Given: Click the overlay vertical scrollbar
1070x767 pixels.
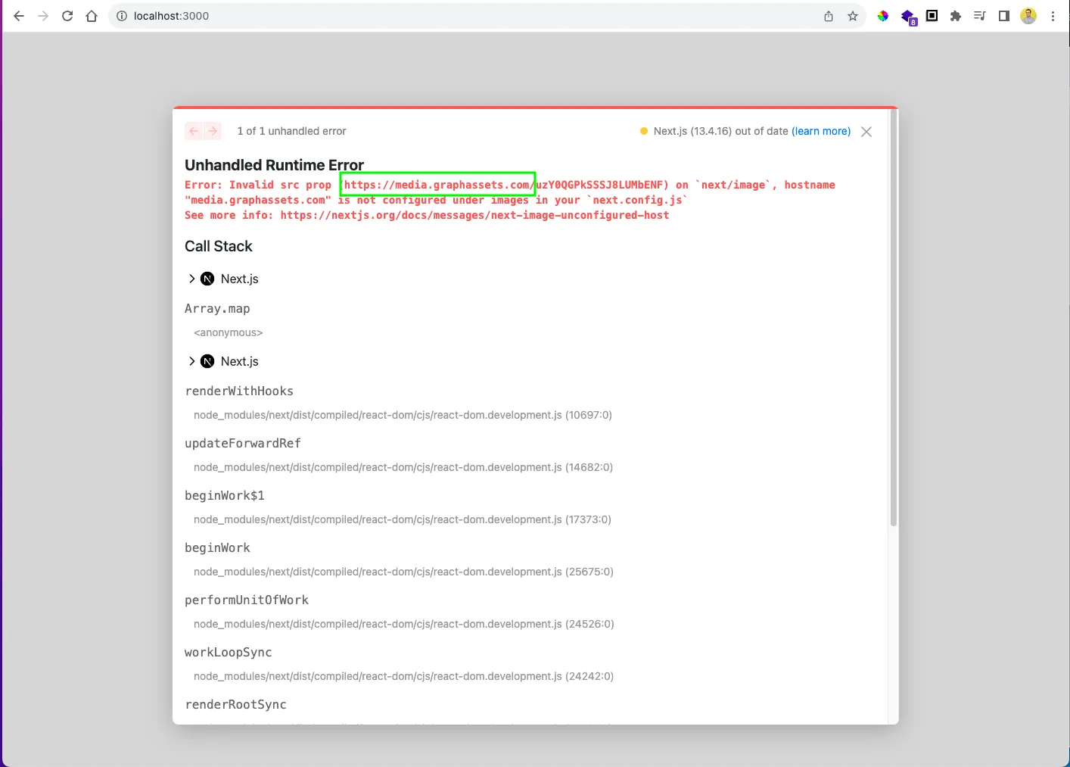Looking at the screenshot, I should [894, 318].
